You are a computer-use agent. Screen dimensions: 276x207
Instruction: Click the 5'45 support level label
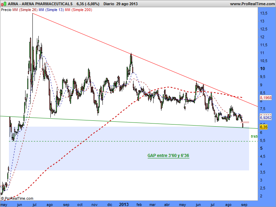(254, 136)
